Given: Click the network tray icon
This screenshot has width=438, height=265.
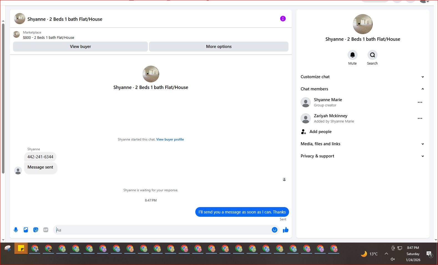Looking at the screenshot, I should (x=400, y=248).
